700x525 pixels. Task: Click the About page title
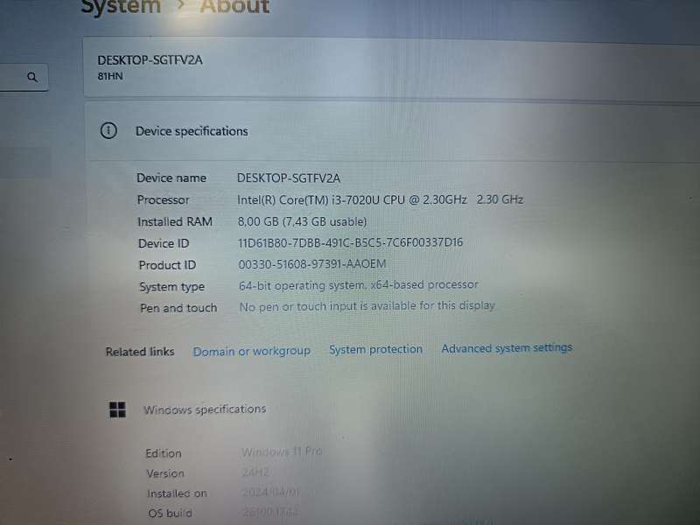234,7
